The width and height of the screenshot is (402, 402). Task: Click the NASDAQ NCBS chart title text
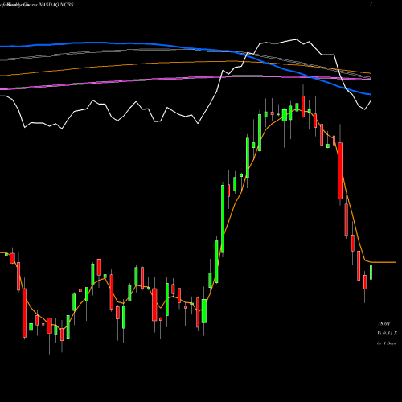pos(56,5)
